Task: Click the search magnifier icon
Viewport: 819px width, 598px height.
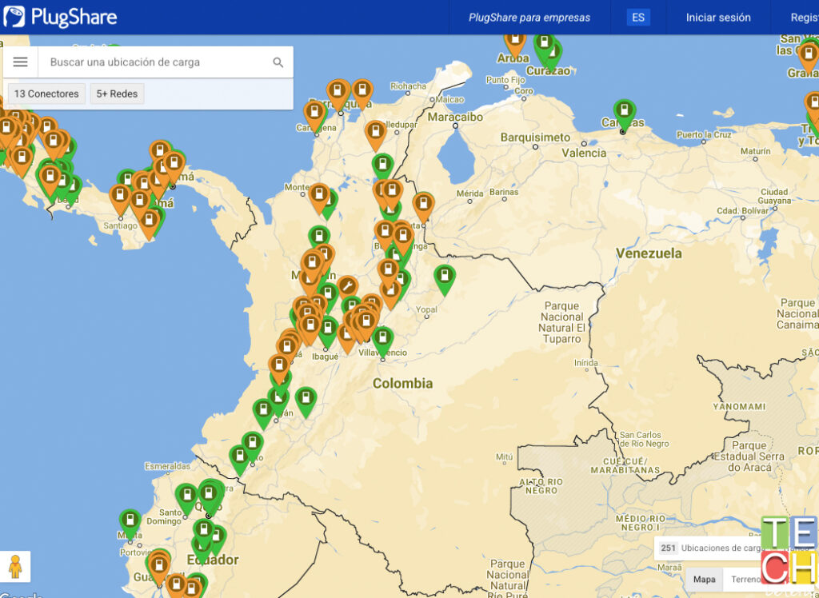Action: point(278,62)
